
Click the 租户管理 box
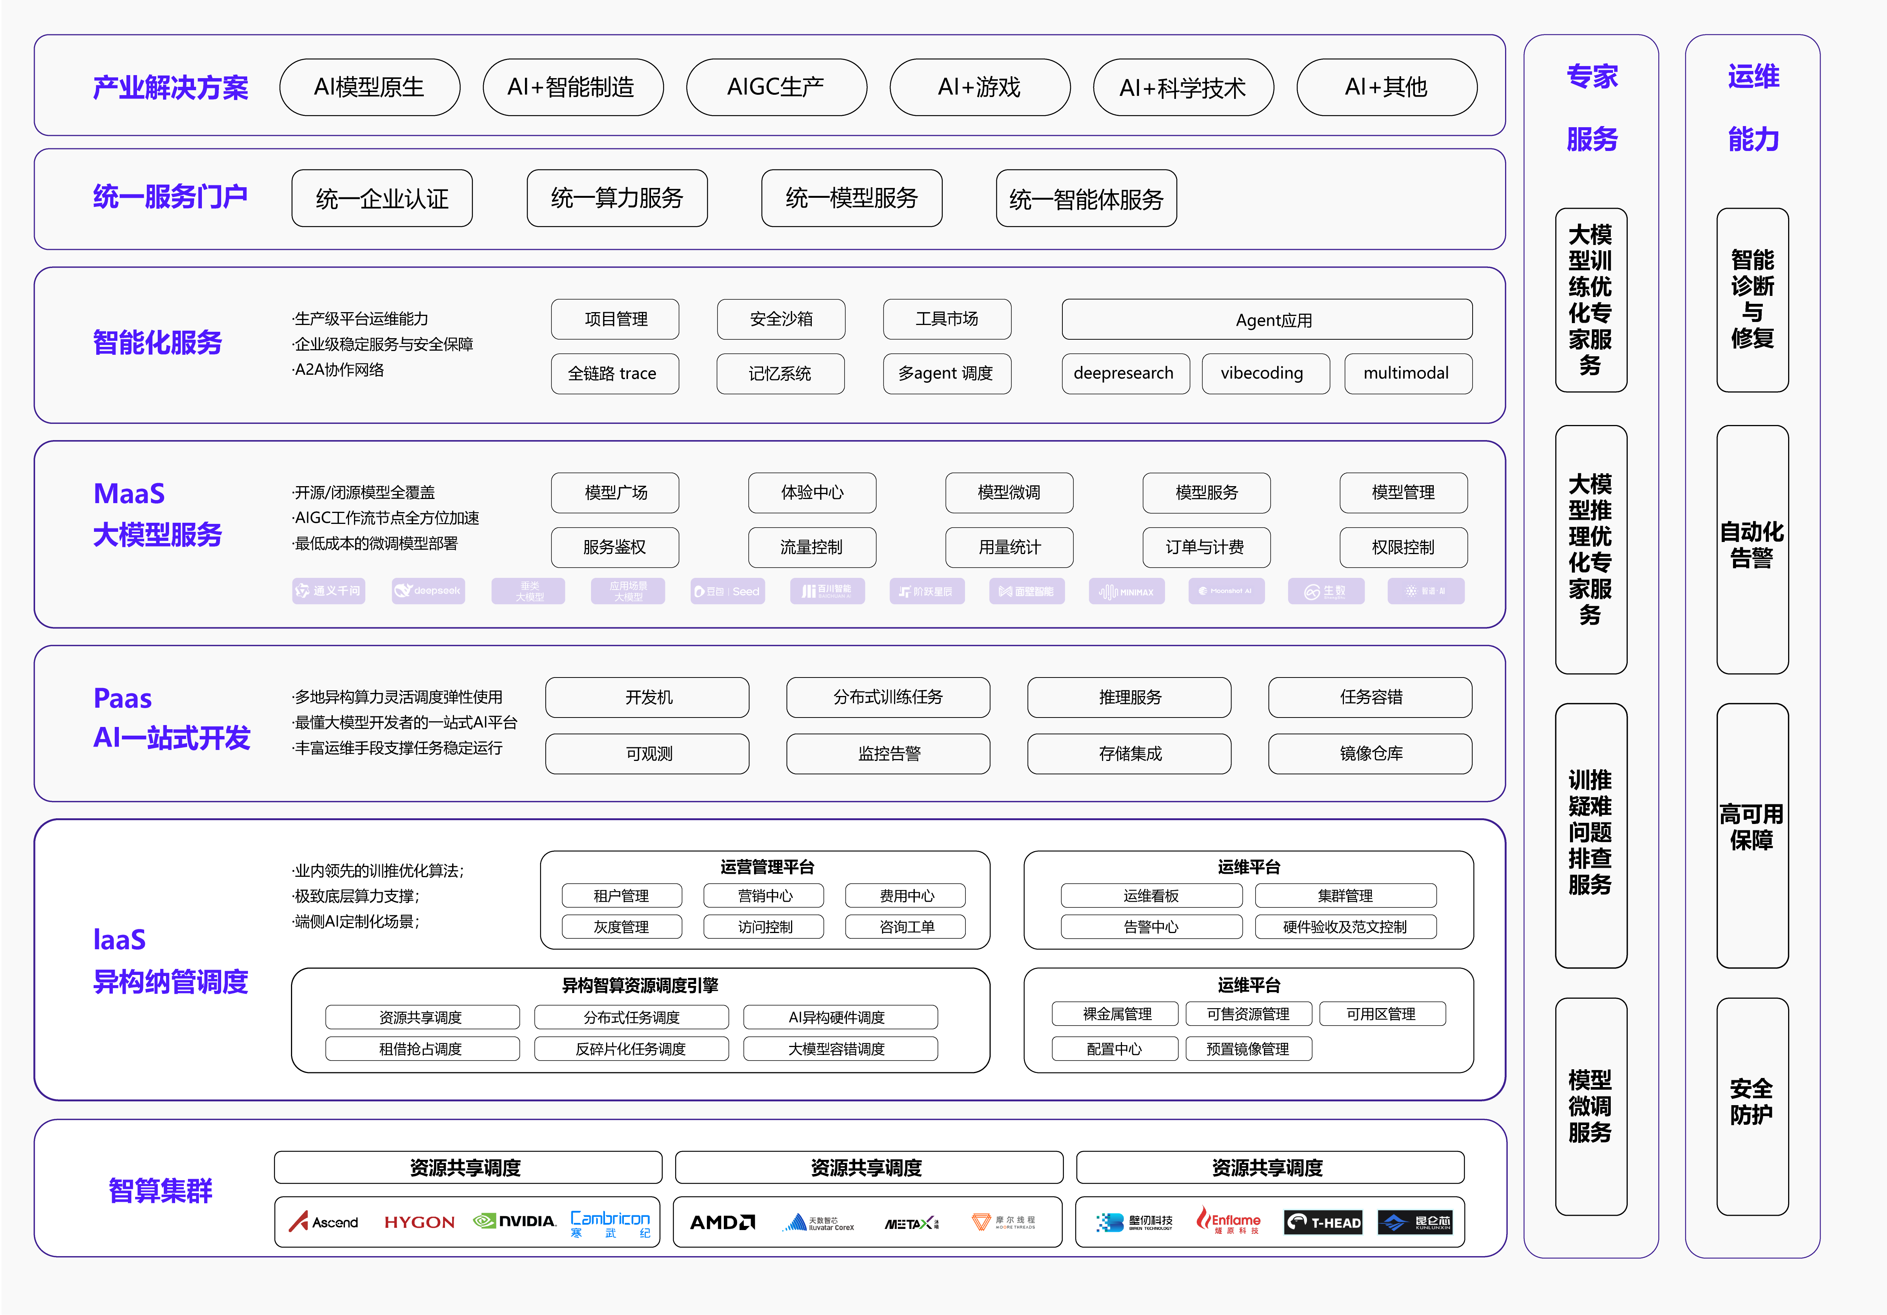(x=622, y=896)
